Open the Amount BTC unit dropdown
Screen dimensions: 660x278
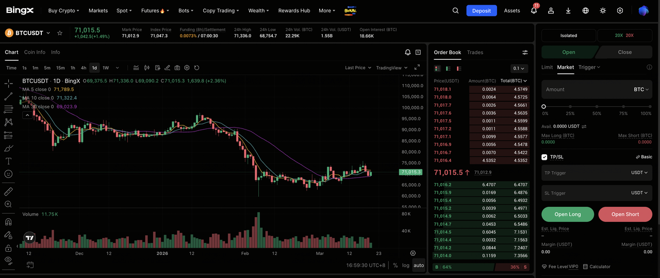(x=641, y=89)
